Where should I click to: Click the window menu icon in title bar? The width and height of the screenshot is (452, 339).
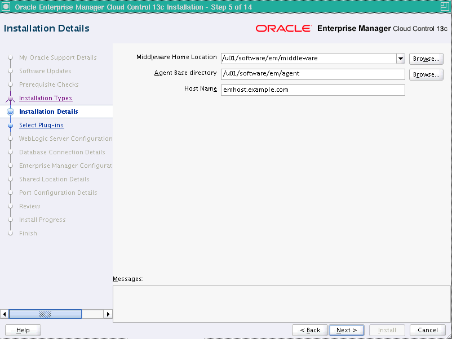(6, 6)
